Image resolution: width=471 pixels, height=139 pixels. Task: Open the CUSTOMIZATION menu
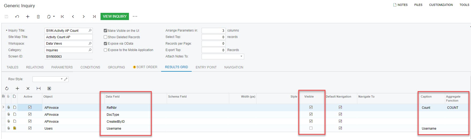coord(441,5)
